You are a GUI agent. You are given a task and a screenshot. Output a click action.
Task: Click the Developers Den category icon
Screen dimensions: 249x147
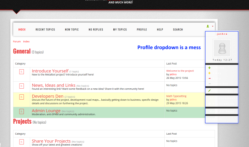point(21,97)
